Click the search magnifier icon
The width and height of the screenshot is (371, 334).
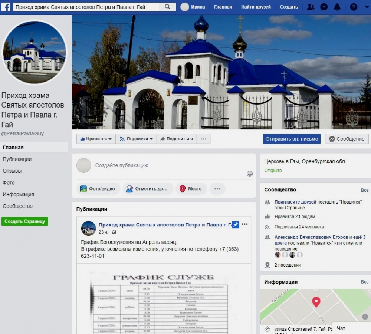(167, 7)
